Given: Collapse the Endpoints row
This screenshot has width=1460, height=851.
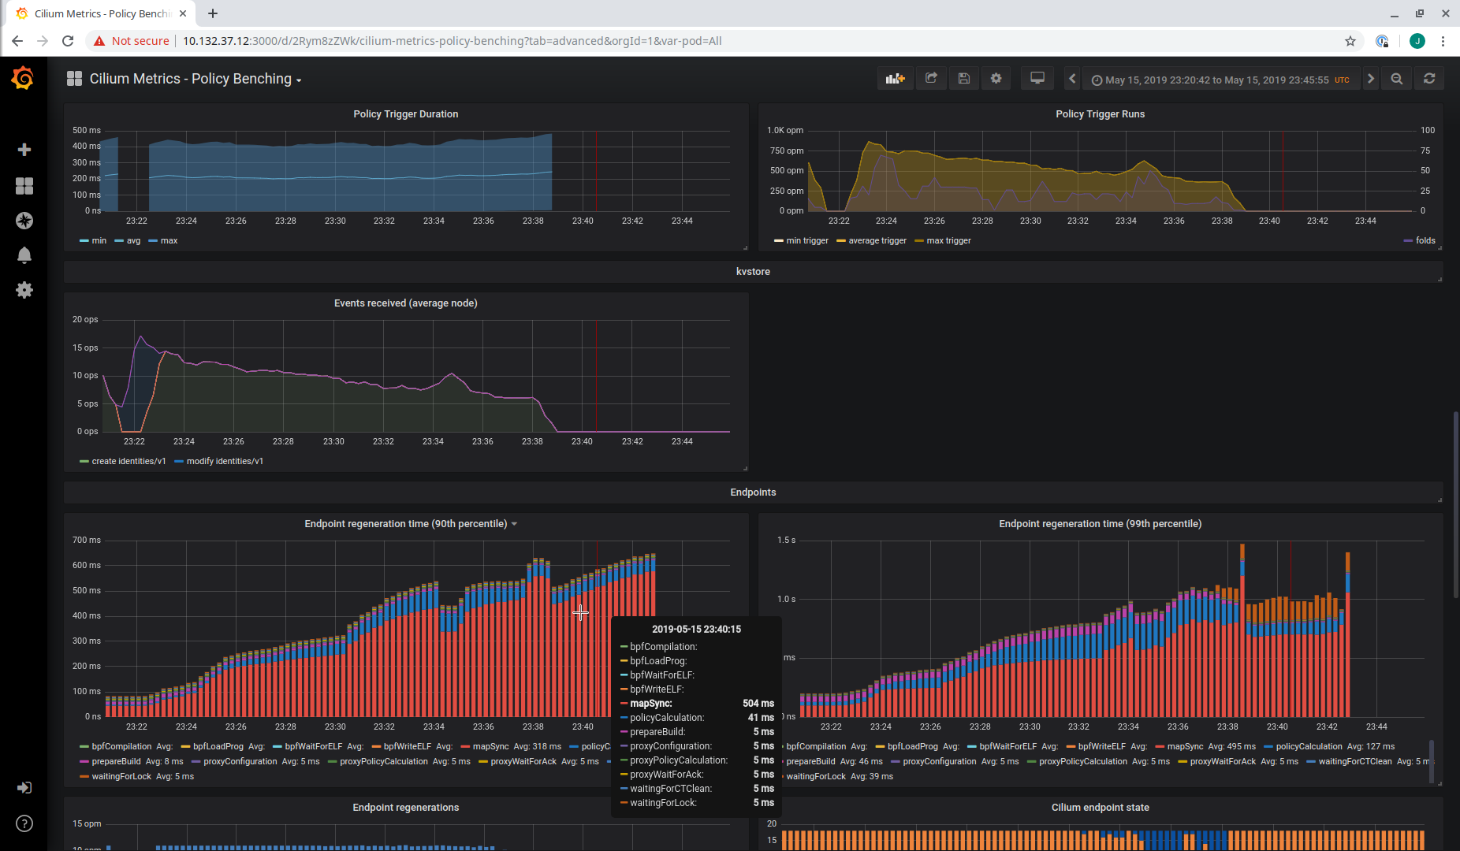Looking at the screenshot, I should click(x=753, y=492).
